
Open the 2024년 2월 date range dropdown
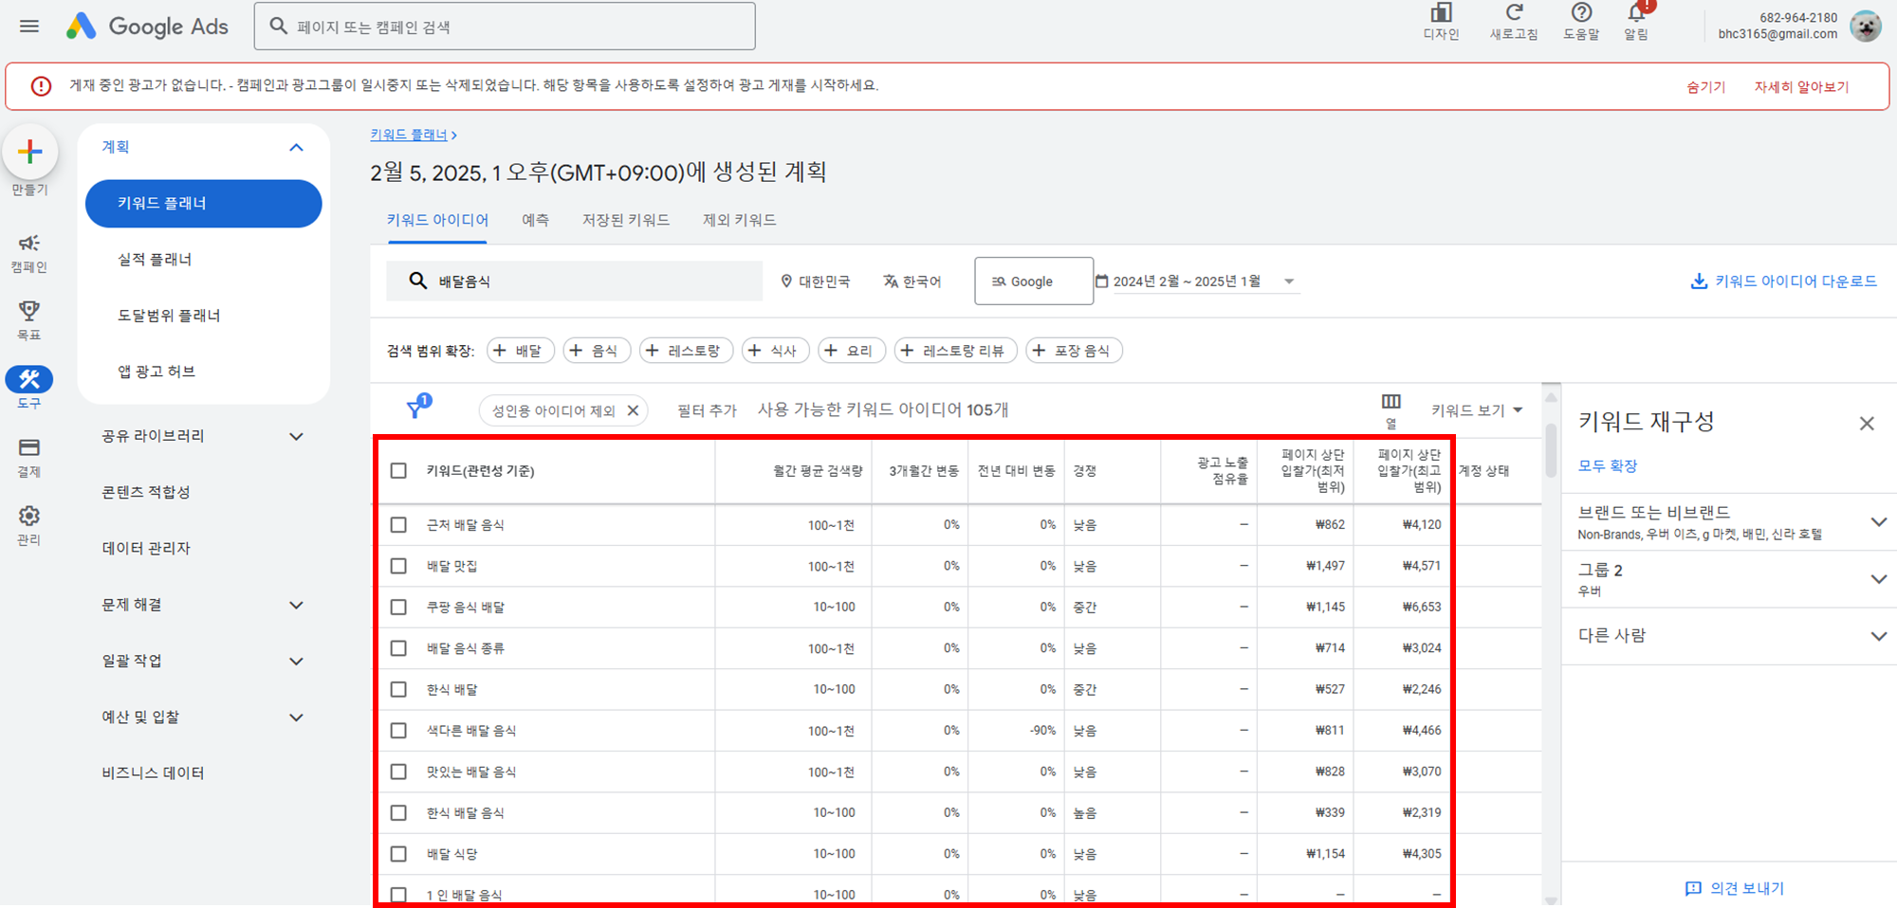click(x=1197, y=281)
